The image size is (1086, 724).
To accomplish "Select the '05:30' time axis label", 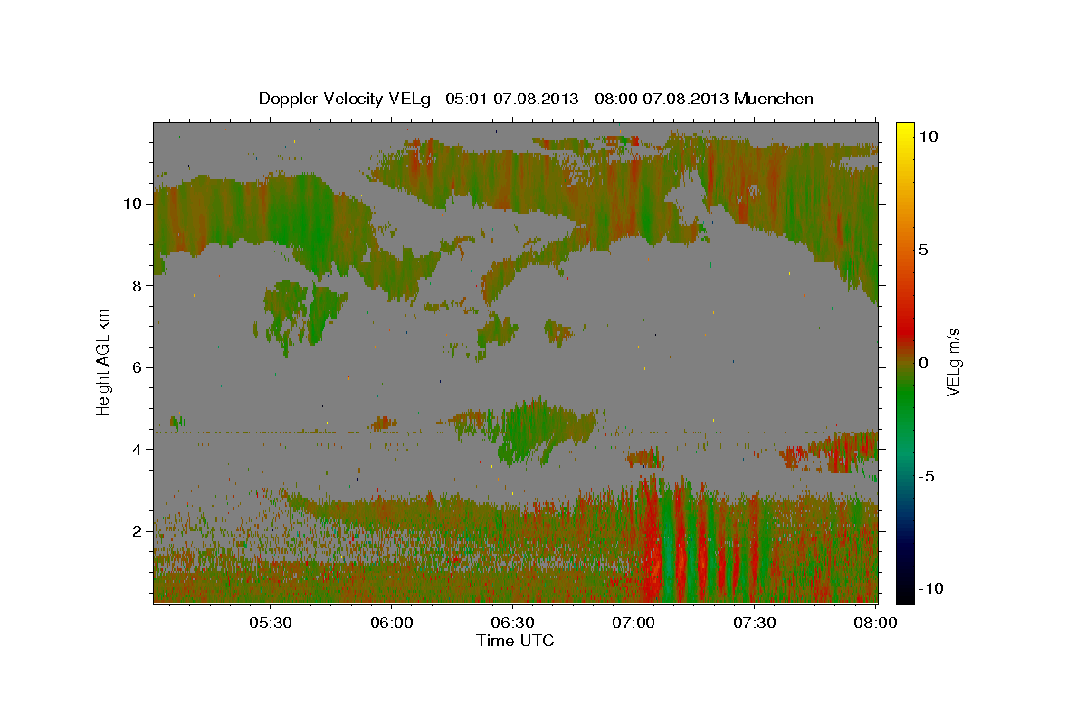I will (x=271, y=623).
